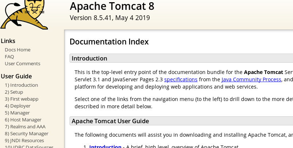
Task: Go to User Comments page
Action: (x=22, y=63)
